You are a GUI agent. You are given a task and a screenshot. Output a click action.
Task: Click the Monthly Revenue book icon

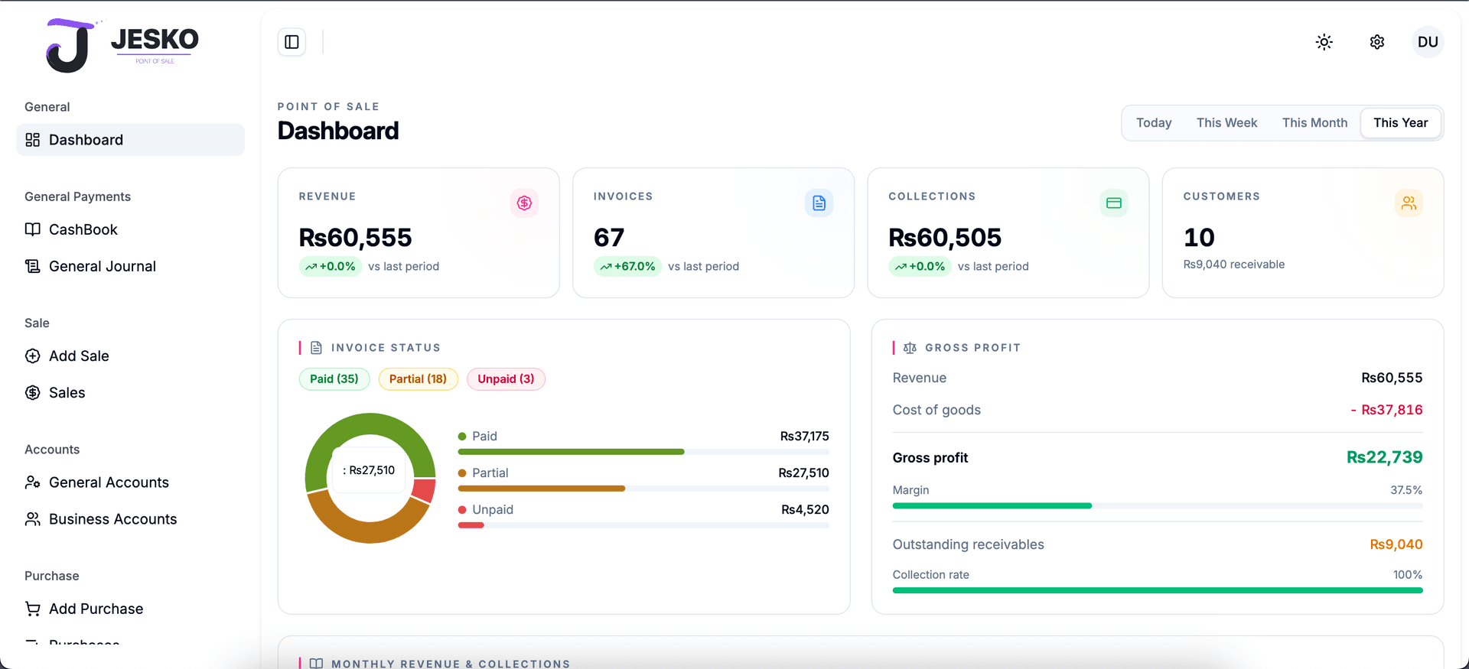coord(316,664)
